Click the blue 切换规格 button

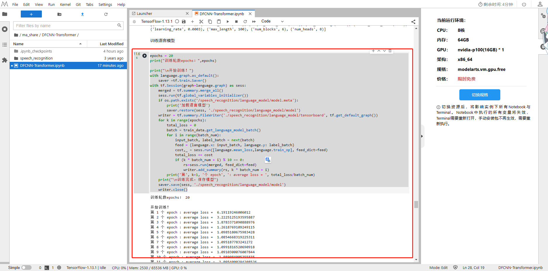click(x=480, y=95)
